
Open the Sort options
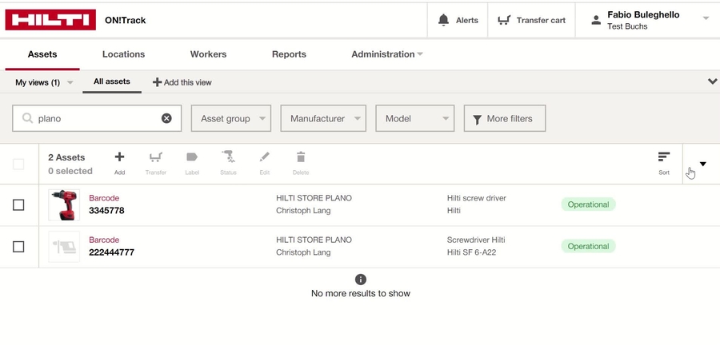(x=663, y=163)
